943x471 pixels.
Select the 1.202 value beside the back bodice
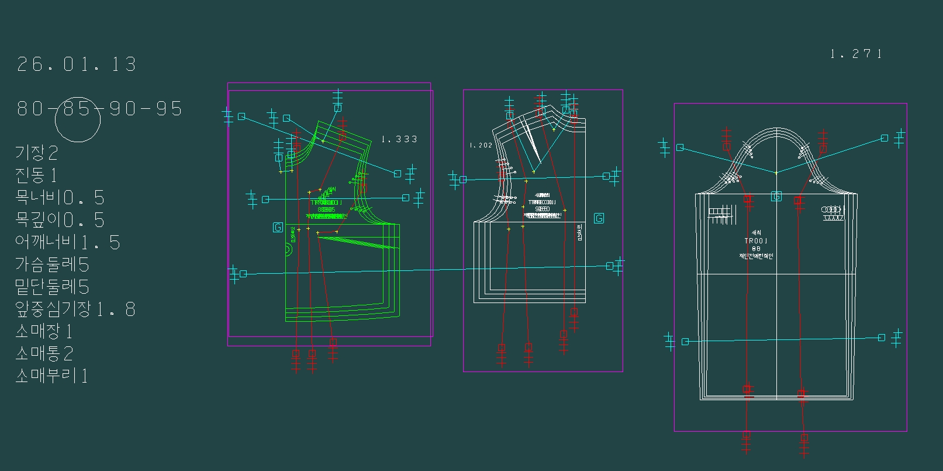[x=481, y=145]
